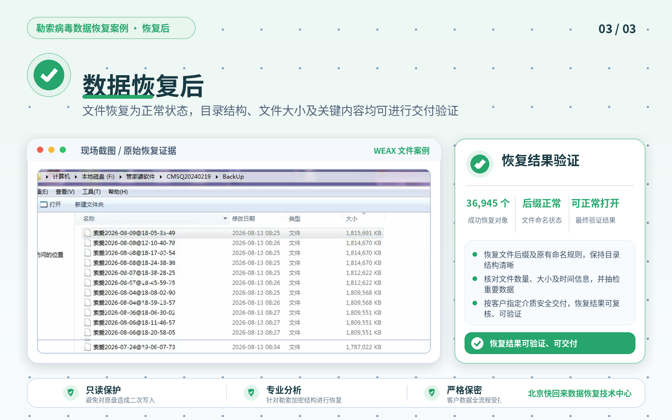Expand breadcrumb arrow after 本地磁盘 (F:)
The width and height of the screenshot is (672, 420).
121,177
